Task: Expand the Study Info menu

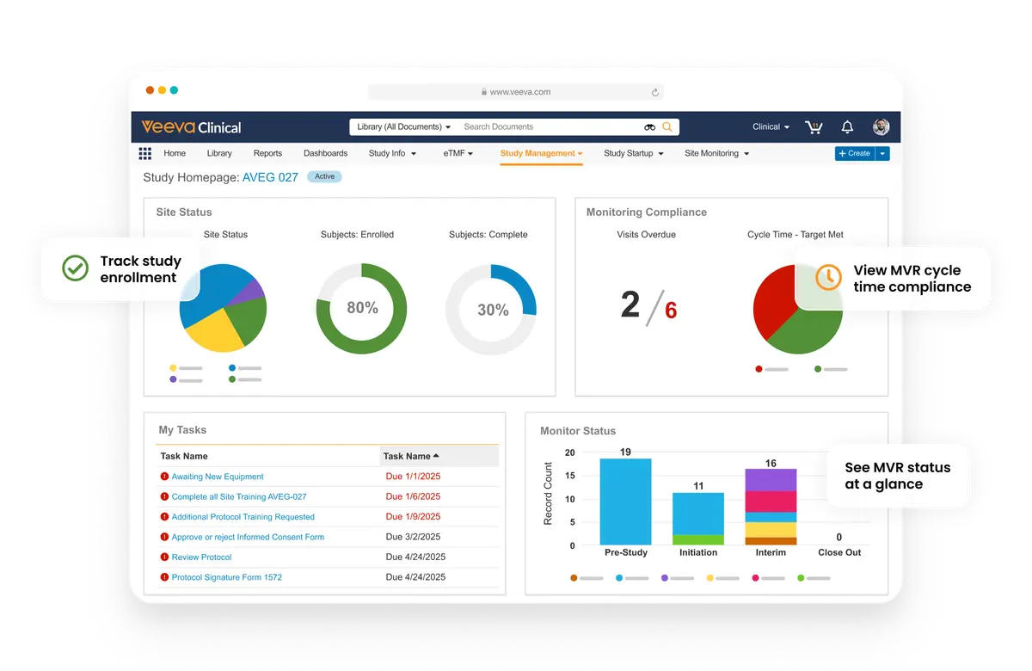Action: pyautogui.click(x=392, y=153)
